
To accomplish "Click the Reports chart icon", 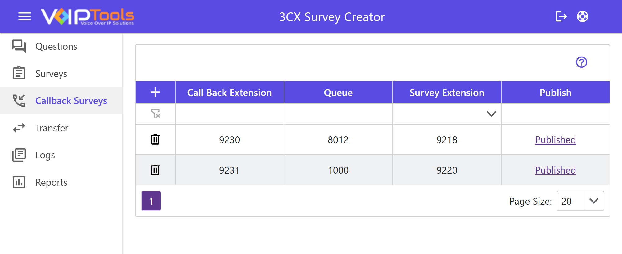I will coord(19,182).
